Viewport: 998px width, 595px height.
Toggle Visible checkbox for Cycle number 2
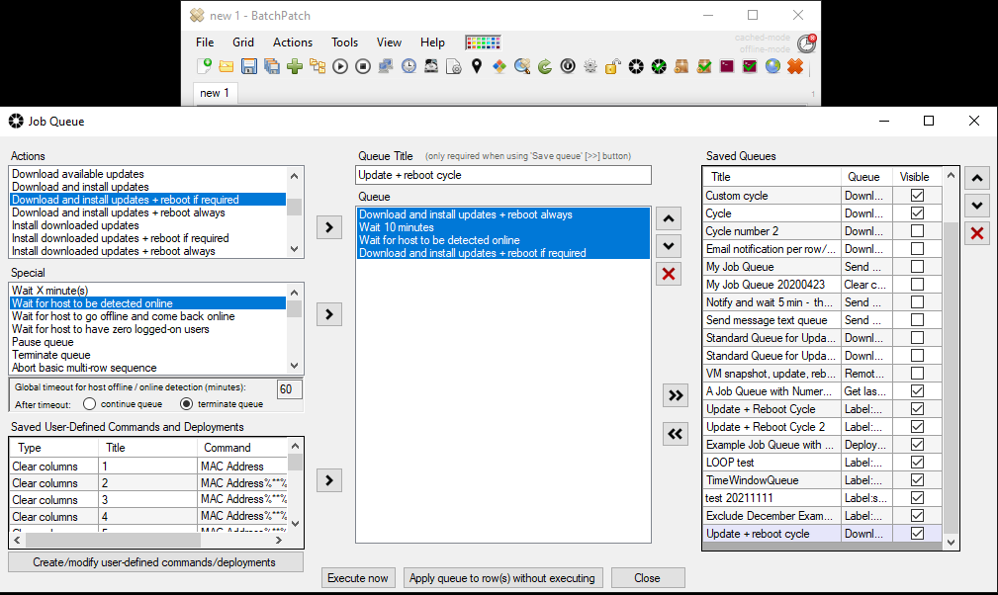pos(917,230)
